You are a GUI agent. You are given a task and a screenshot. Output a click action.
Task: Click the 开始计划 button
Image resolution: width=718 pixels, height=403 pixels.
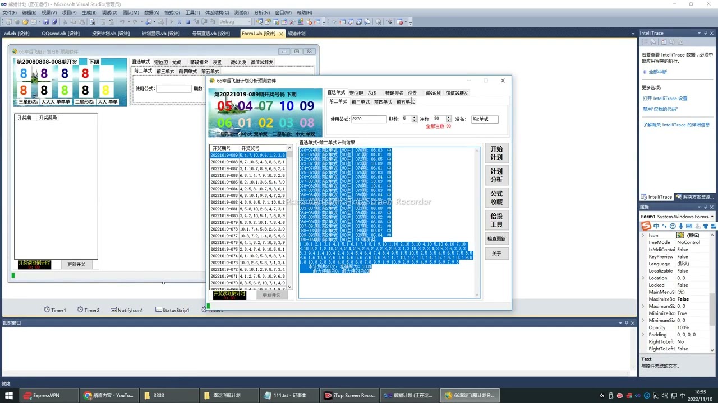(x=496, y=153)
